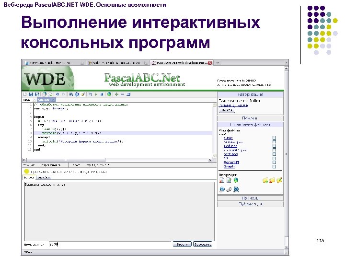345x259 pixels.
Task: Click the folder icon with green arrow
Action: pyautogui.click(x=265, y=180)
